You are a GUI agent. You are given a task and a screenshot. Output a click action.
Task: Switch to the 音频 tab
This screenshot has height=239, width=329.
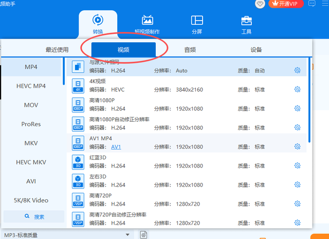tap(190, 50)
